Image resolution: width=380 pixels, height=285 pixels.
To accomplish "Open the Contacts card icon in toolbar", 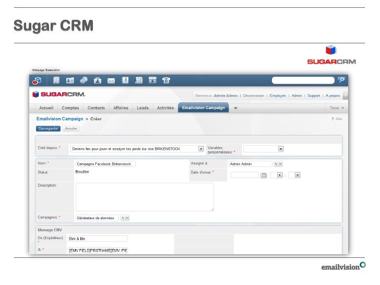I will 70,80.
